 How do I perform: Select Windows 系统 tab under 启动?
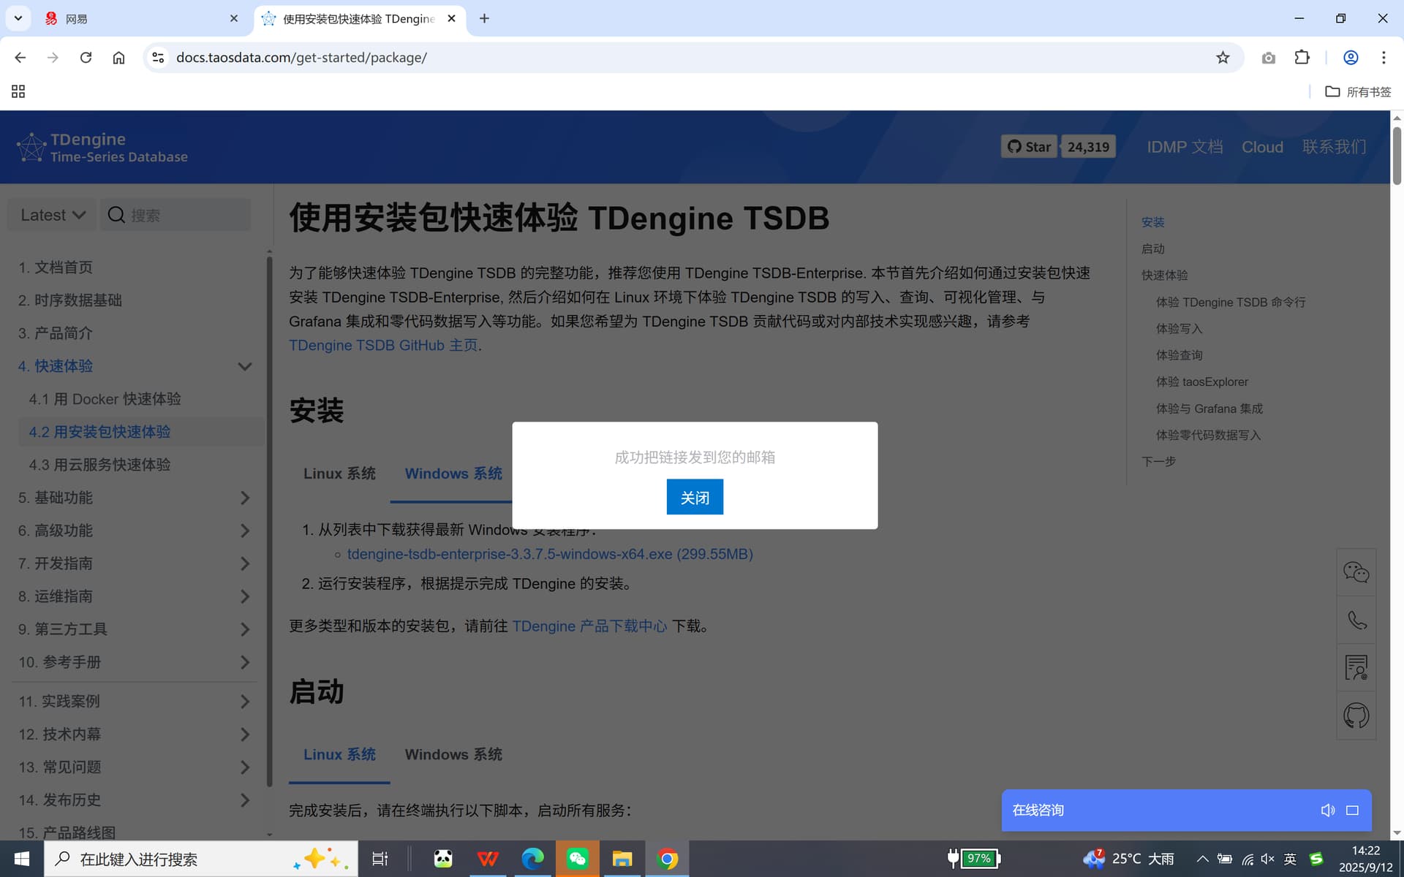coord(453,754)
